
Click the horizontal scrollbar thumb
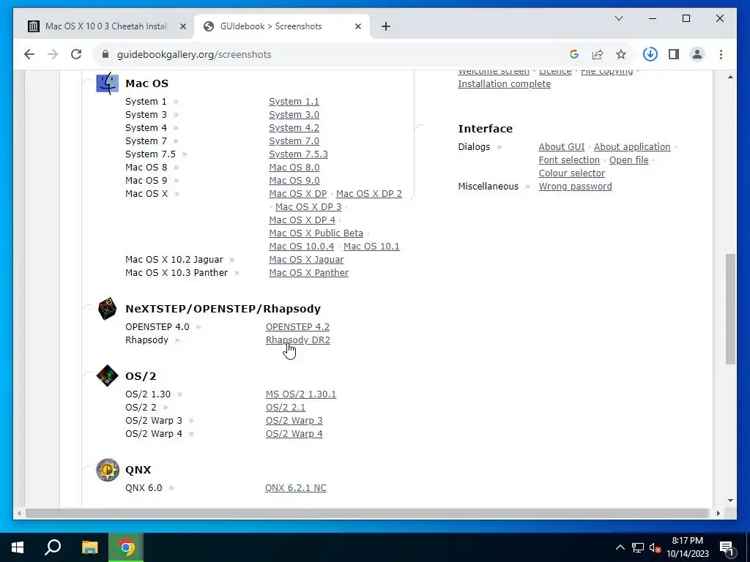369,513
